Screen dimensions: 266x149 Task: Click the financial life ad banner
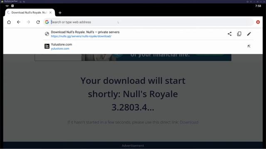point(133,58)
